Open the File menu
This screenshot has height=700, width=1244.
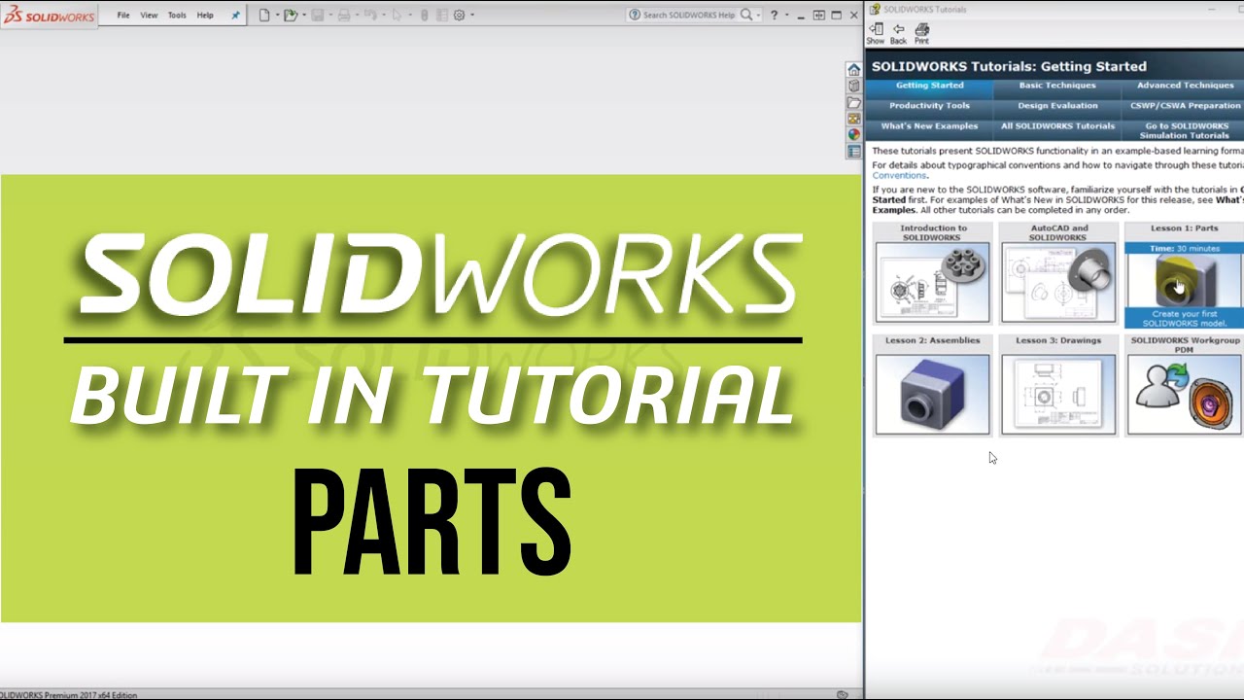[x=123, y=16]
